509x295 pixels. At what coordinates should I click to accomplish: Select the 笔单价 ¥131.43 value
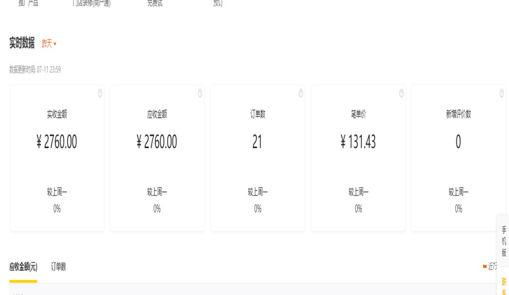[x=358, y=142]
